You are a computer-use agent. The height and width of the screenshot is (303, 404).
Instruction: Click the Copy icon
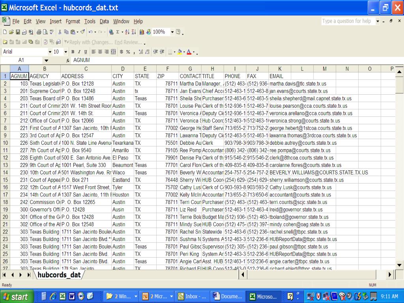(66, 32)
